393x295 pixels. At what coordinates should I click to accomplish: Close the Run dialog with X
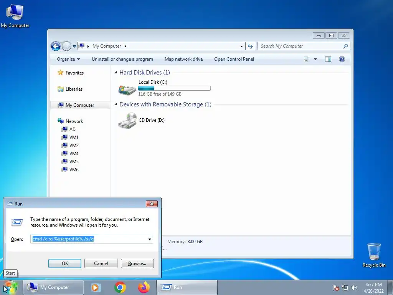tap(152, 204)
